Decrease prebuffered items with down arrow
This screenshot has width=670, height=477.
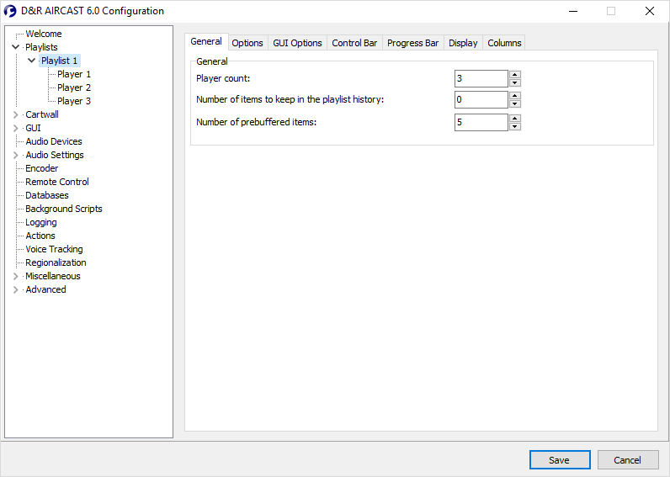coord(515,126)
